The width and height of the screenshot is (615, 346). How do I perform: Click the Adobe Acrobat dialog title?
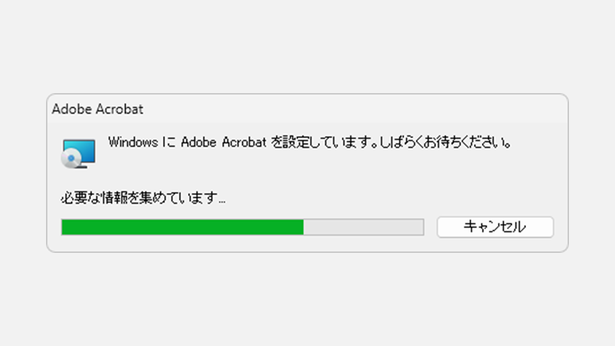coord(98,109)
